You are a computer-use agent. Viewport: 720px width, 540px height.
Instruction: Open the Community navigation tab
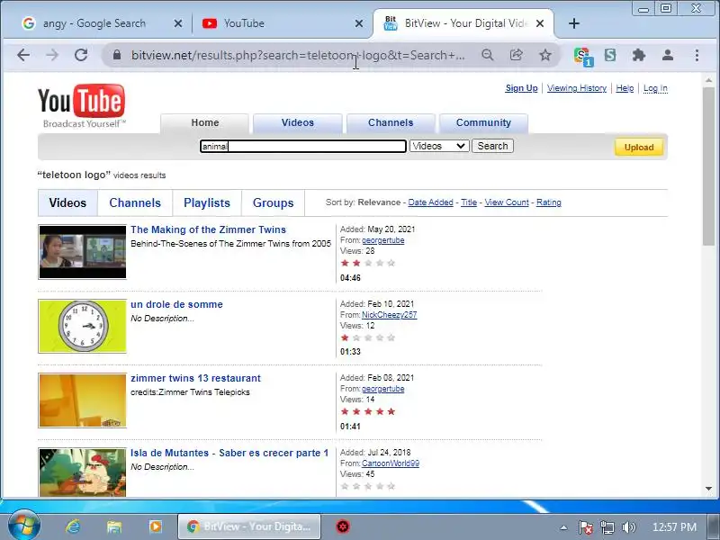tap(483, 123)
